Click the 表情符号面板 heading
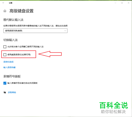This screenshot has height=117, width=132. (x=12, y=76)
